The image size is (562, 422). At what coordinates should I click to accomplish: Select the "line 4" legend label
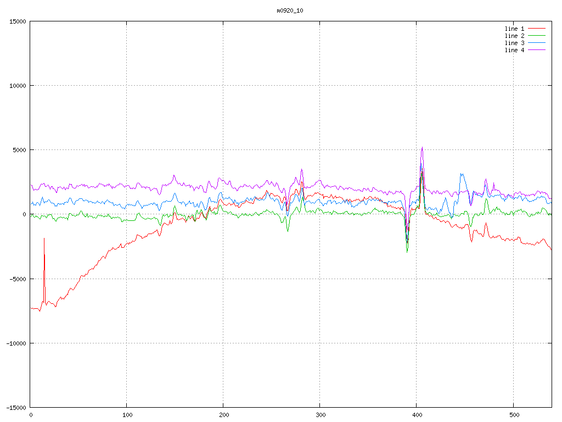[514, 50]
